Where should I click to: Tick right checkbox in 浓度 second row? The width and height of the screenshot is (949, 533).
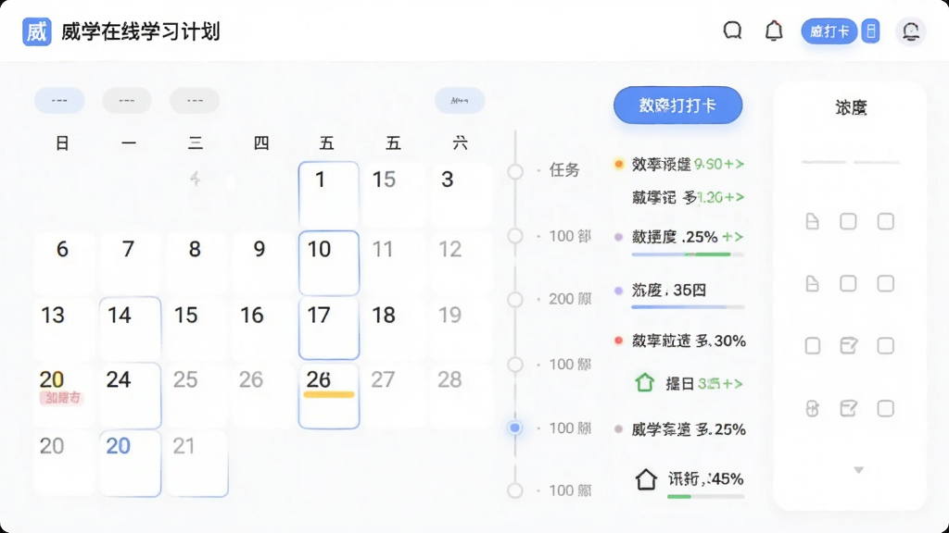point(885,283)
